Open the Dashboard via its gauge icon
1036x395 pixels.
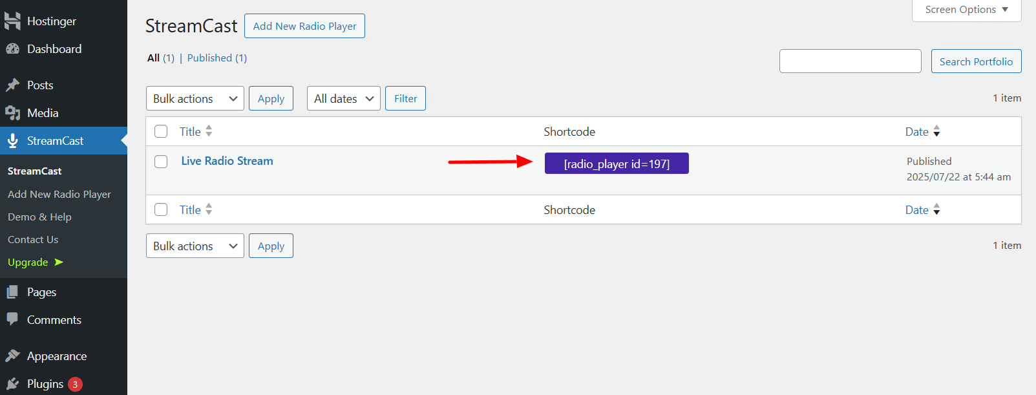(x=14, y=48)
